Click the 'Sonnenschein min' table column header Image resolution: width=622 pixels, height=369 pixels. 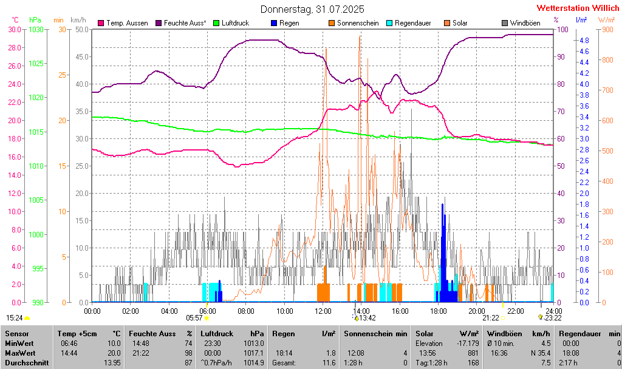pos(375,334)
